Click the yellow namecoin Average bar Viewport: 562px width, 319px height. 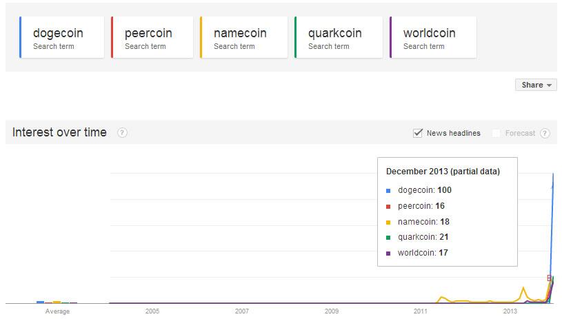(x=57, y=302)
